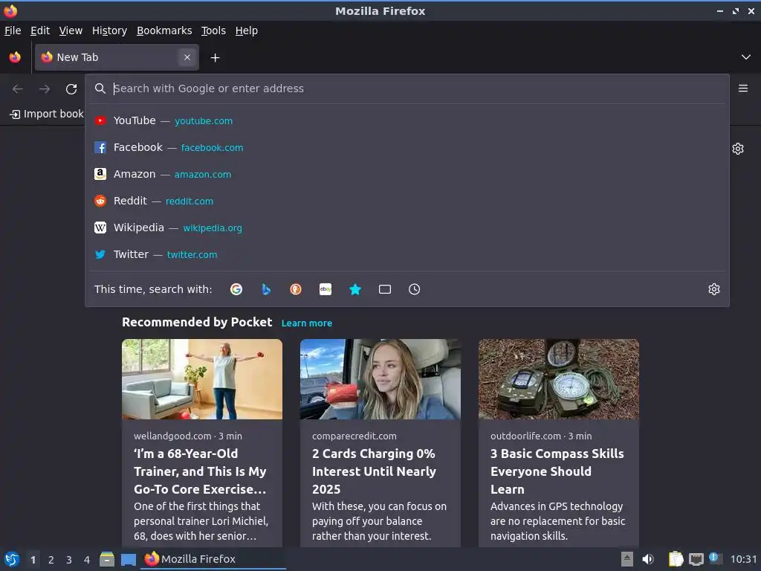Close the New Tab tab

(x=187, y=57)
